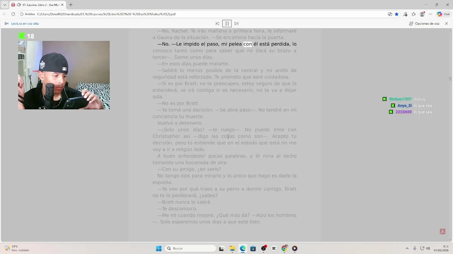Open Microsoft Store from the taskbar
The image size is (453, 254).
coord(253,248)
